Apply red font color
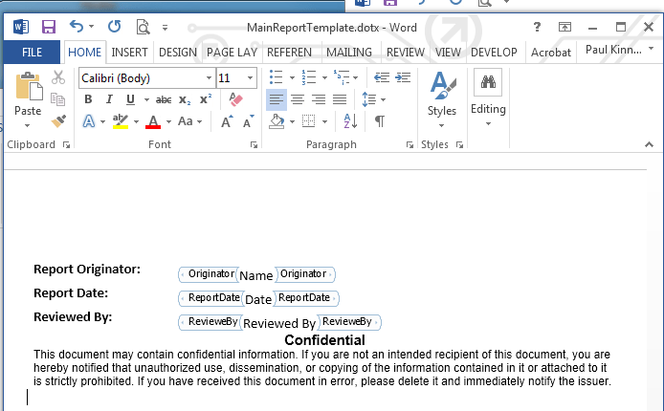The height and width of the screenshot is (411, 664). point(153,121)
